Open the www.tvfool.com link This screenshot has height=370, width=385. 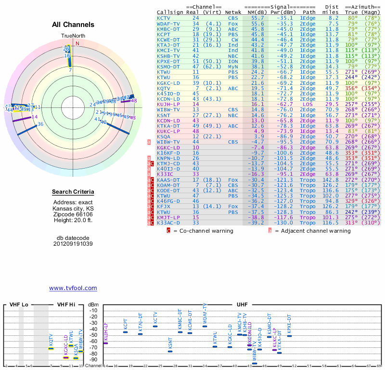[x=73, y=288]
